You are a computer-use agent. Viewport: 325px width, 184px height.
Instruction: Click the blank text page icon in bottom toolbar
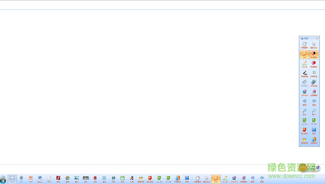49,179
